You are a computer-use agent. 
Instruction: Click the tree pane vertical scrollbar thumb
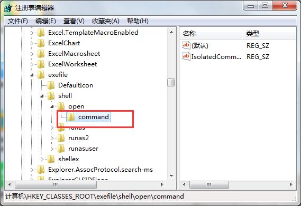pyautogui.click(x=171, y=83)
